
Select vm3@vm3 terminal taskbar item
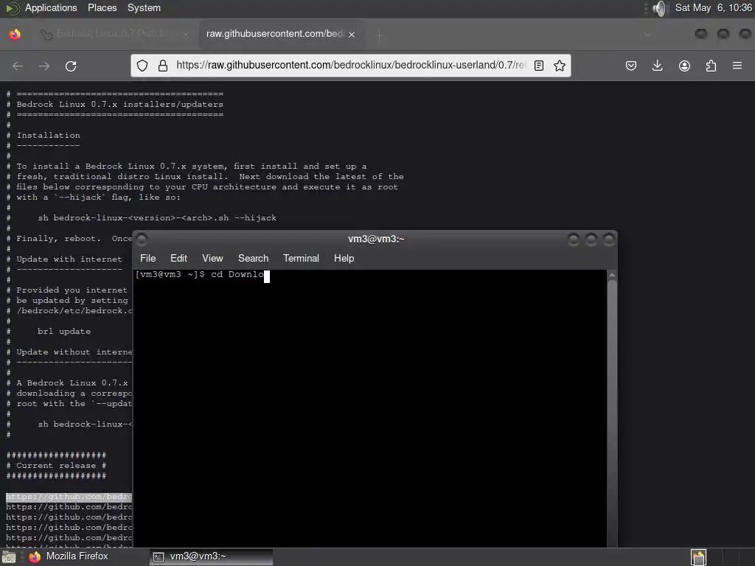211,557
